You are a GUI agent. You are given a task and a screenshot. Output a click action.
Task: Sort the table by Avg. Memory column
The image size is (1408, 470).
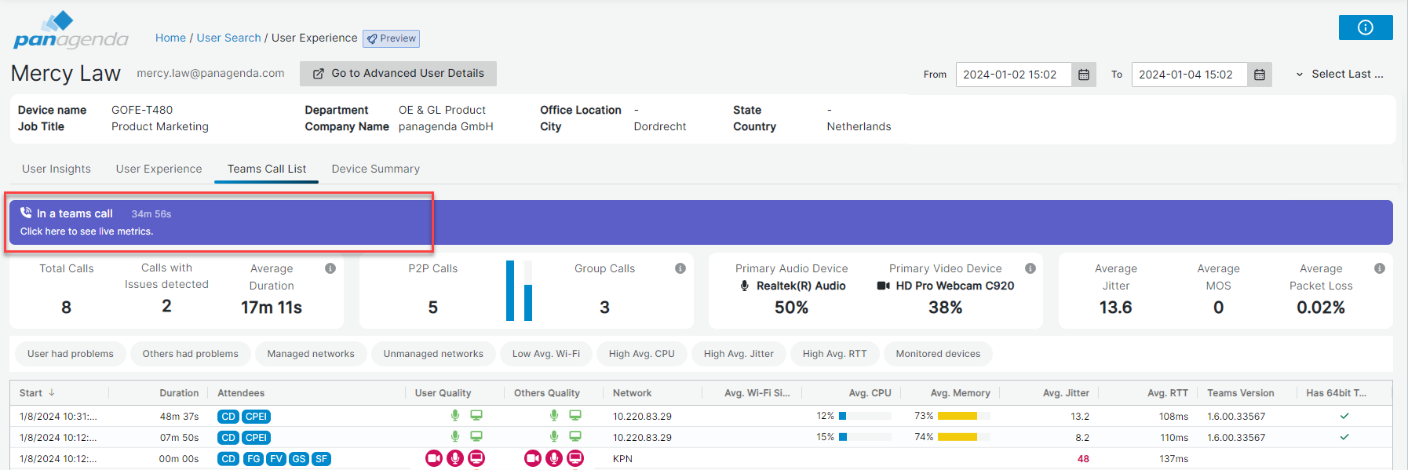point(960,393)
